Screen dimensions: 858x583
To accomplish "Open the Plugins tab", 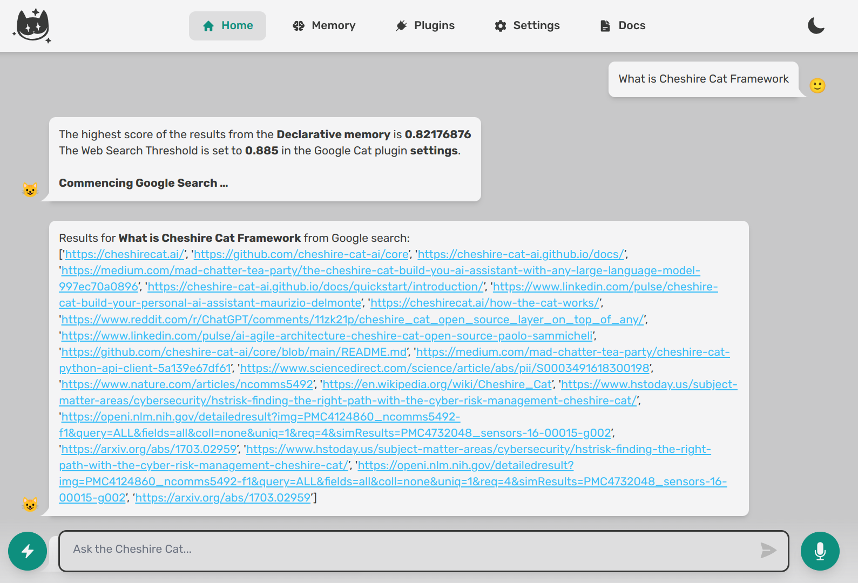I will [425, 26].
